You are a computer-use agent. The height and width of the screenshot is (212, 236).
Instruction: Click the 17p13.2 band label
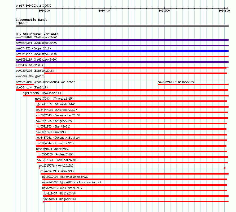point(21,23)
